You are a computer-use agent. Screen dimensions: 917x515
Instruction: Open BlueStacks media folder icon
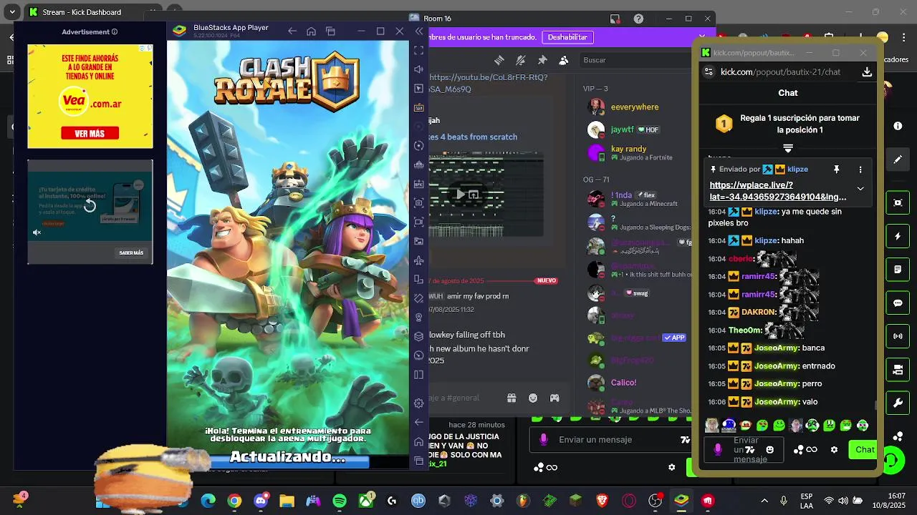coord(419,241)
